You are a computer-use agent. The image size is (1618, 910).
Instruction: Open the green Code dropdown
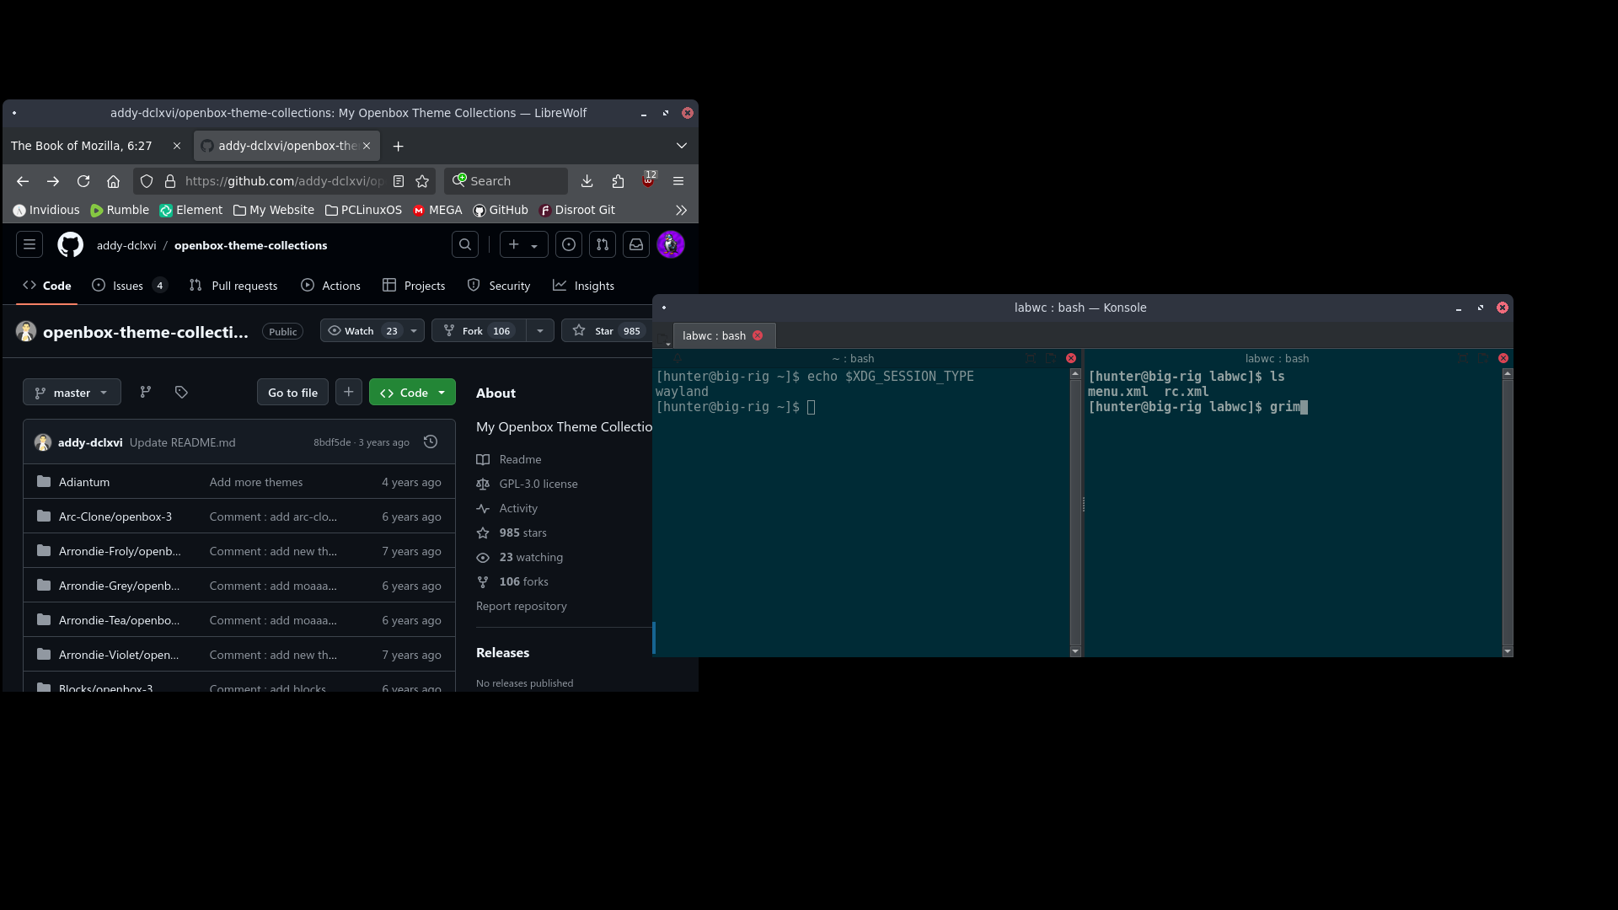[412, 393]
